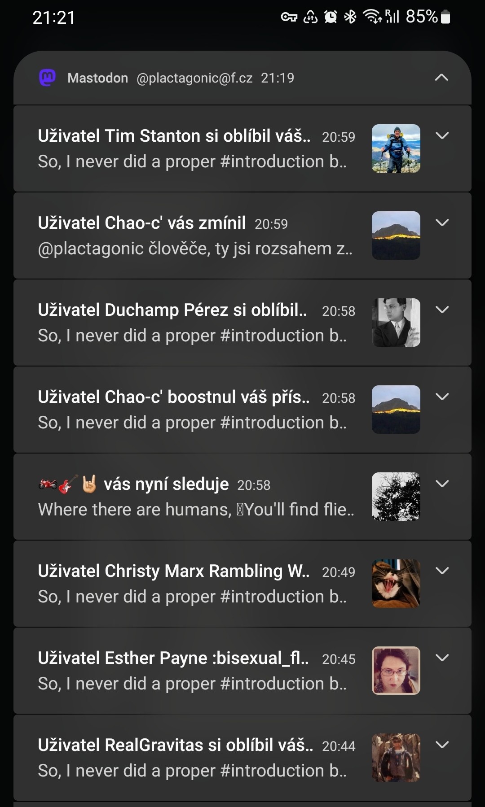Expand the Christy Marx notification chevron

click(442, 571)
